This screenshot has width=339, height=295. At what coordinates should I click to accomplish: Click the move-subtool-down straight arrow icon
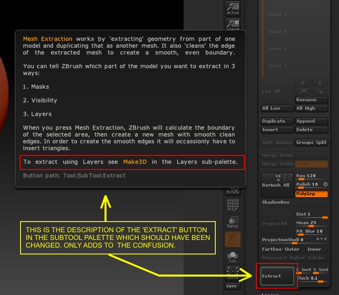320,83
